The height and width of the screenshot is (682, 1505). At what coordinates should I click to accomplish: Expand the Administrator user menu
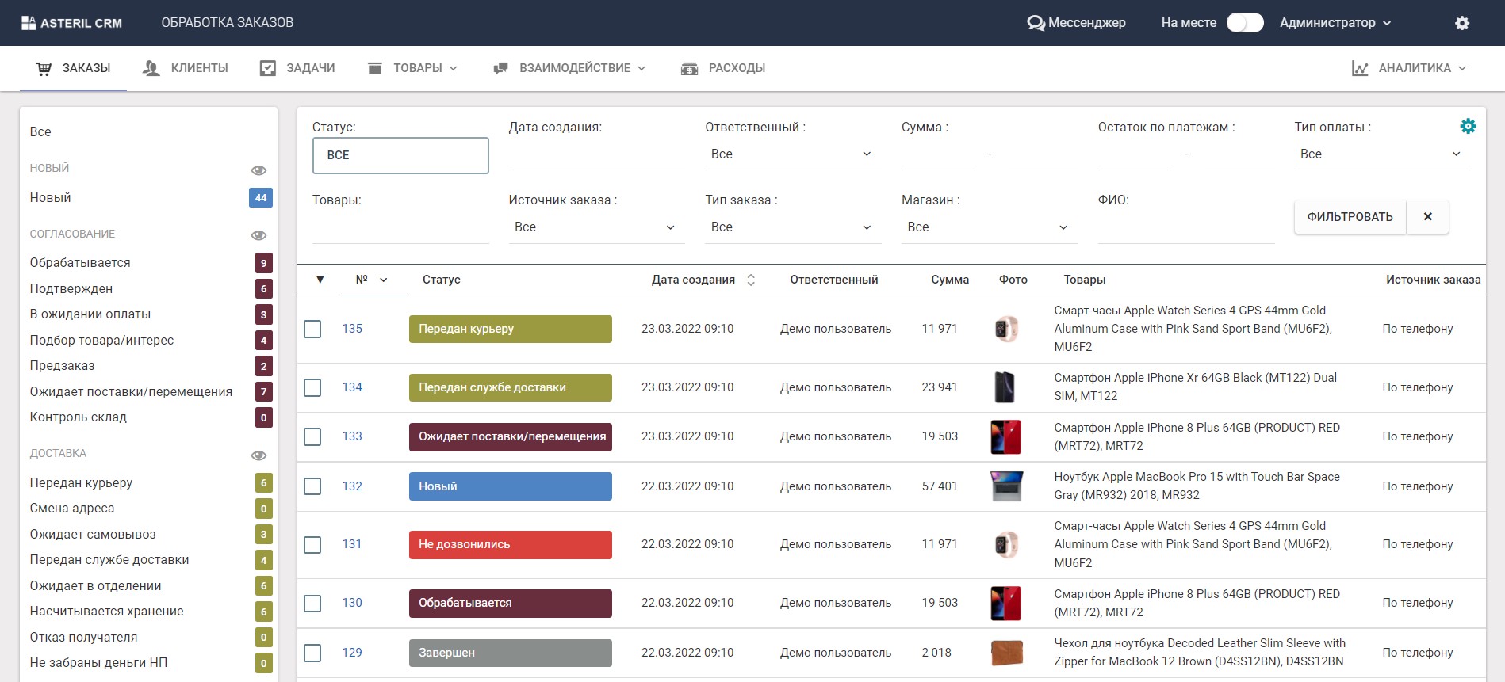1335,23
